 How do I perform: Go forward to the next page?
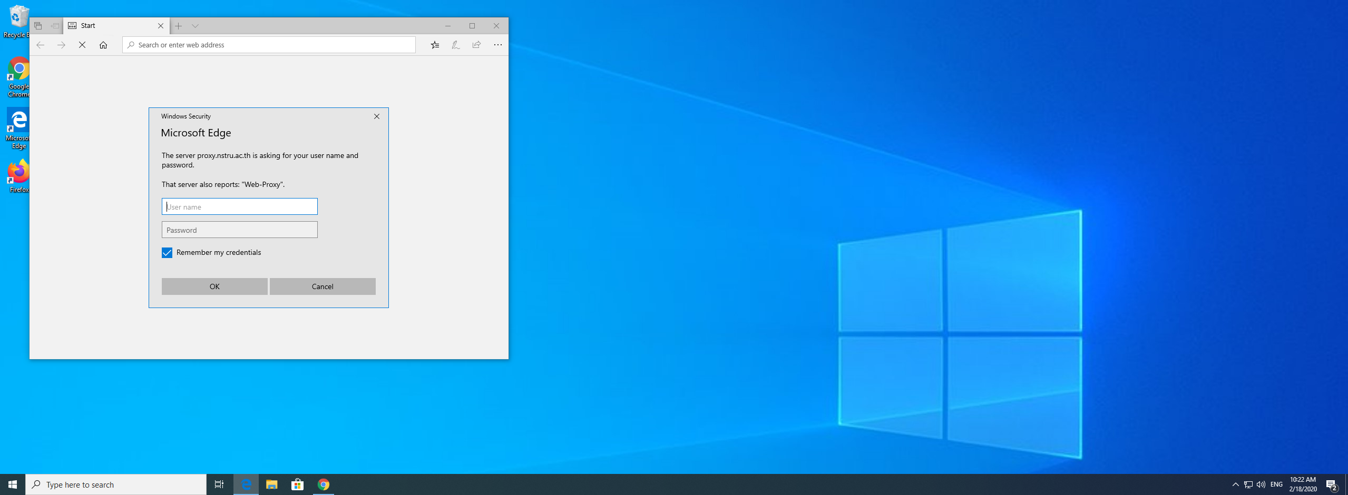61,45
